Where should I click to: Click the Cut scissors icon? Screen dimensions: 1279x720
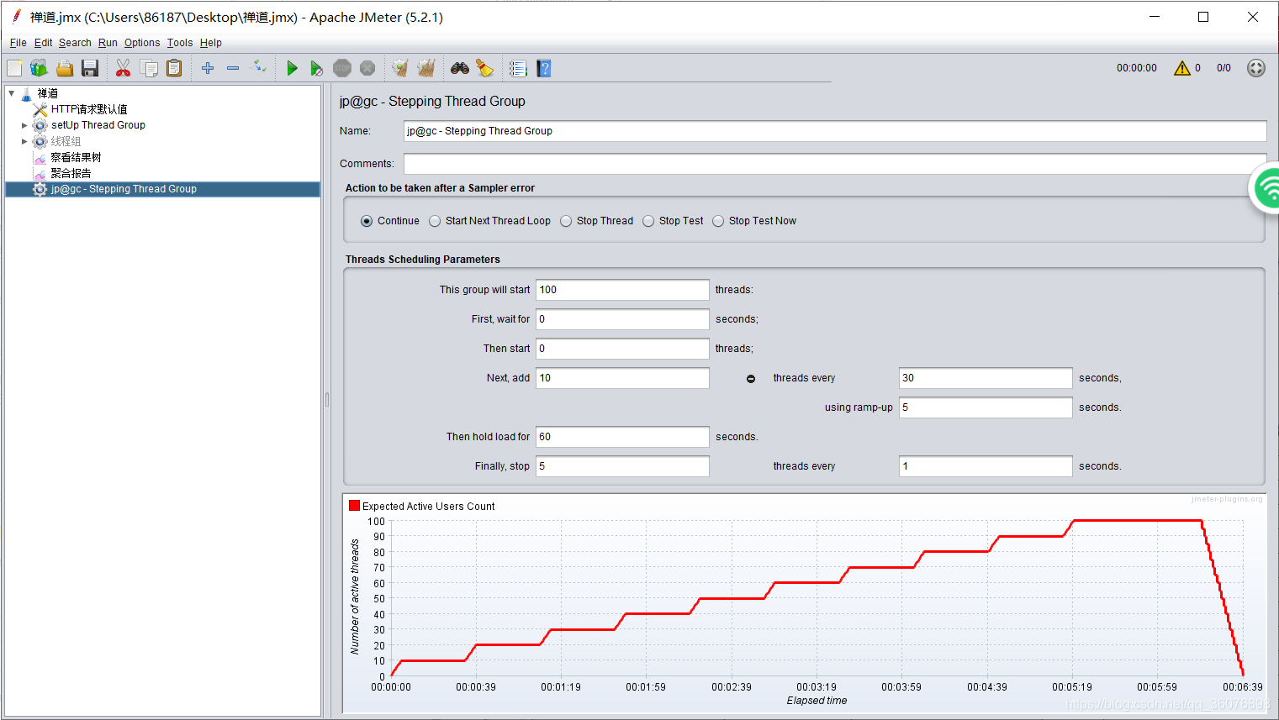(123, 68)
